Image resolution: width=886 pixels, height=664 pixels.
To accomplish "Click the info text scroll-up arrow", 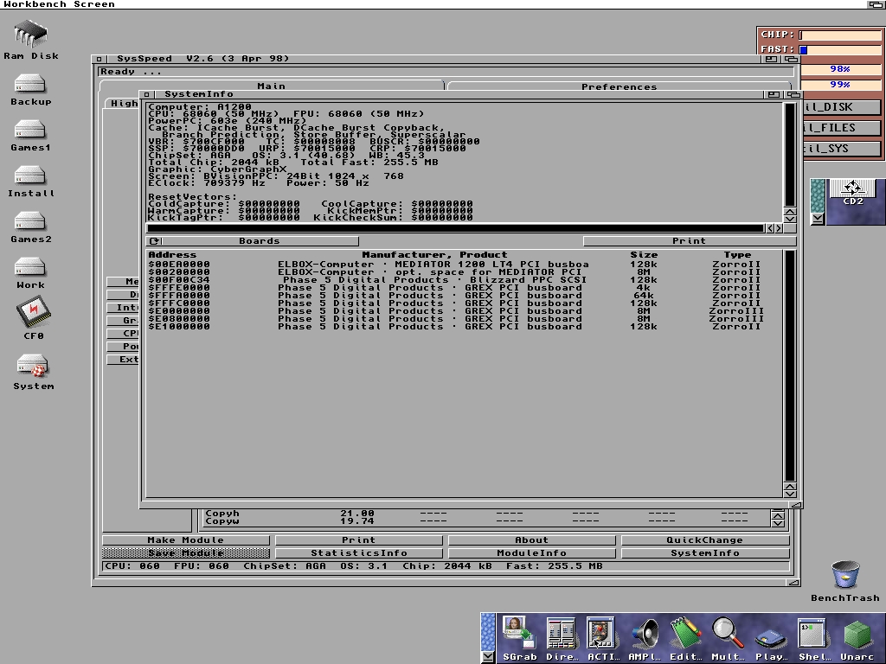I will [790, 212].
